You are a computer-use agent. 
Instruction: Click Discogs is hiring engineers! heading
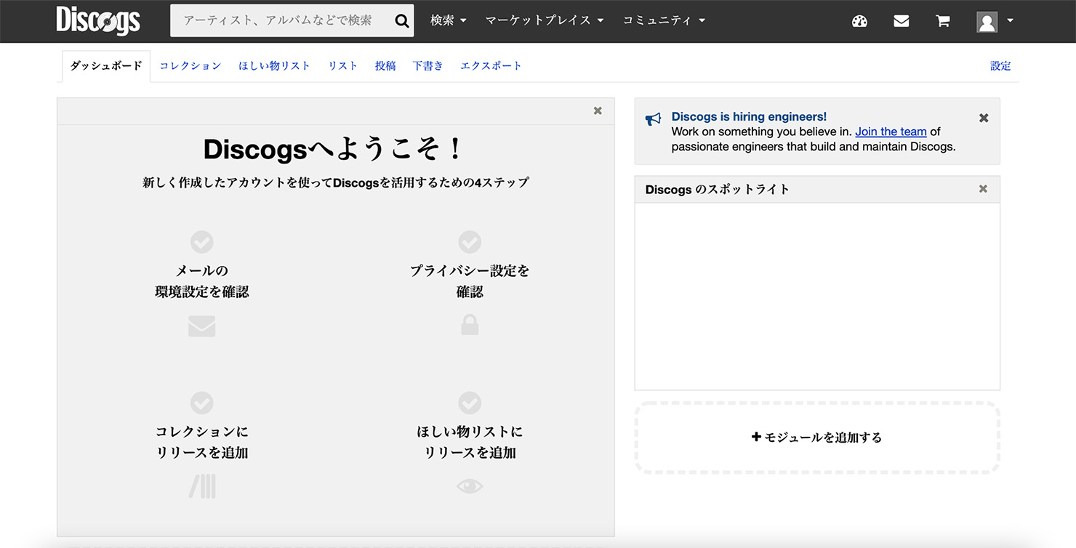pos(749,116)
